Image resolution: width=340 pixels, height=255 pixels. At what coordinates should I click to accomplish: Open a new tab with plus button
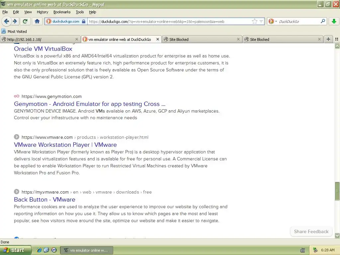click(328, 39)
